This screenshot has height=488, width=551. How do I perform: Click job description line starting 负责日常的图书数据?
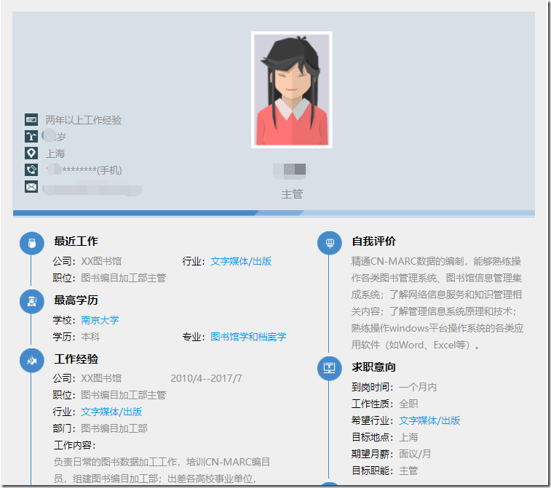[x=162, y=462]
